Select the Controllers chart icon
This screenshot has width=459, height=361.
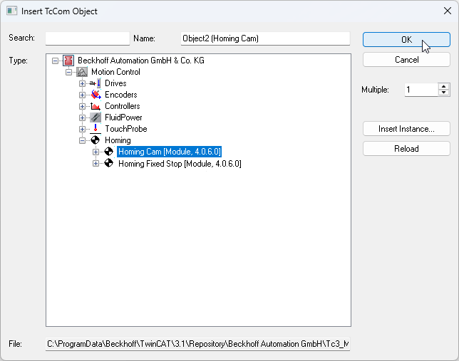tap(96, 106)
